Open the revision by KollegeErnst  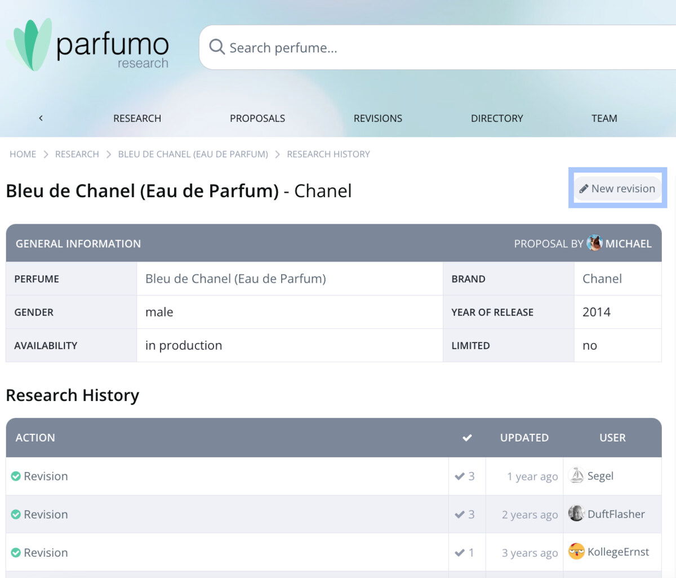point(46,553)
